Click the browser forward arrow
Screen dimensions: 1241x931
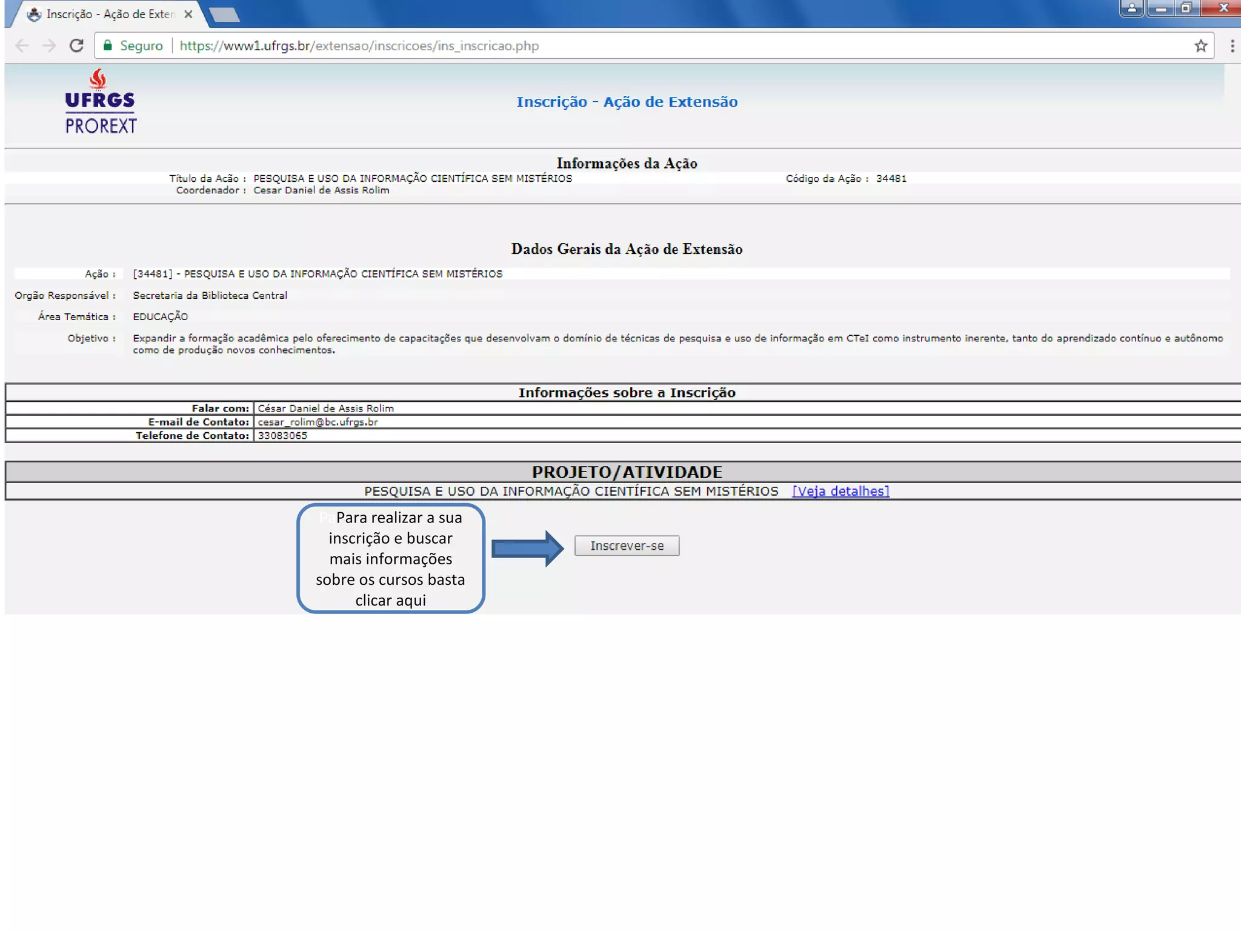49,46
